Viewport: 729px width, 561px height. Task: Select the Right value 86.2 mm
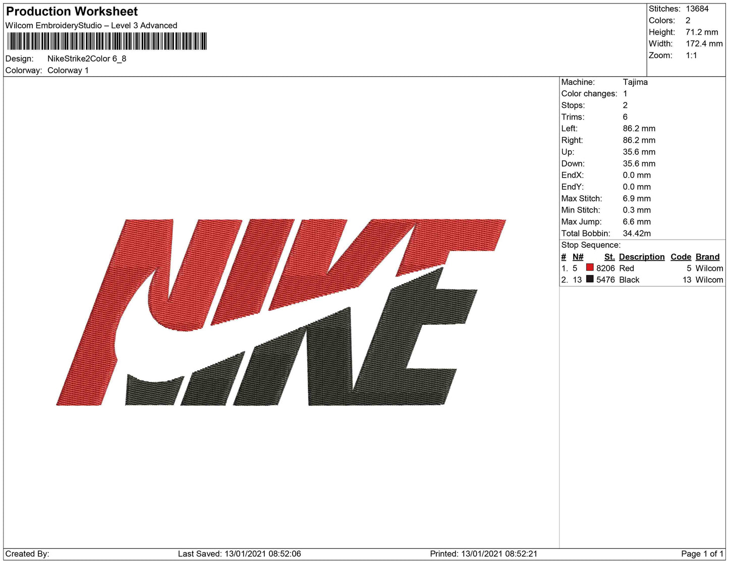639,140
